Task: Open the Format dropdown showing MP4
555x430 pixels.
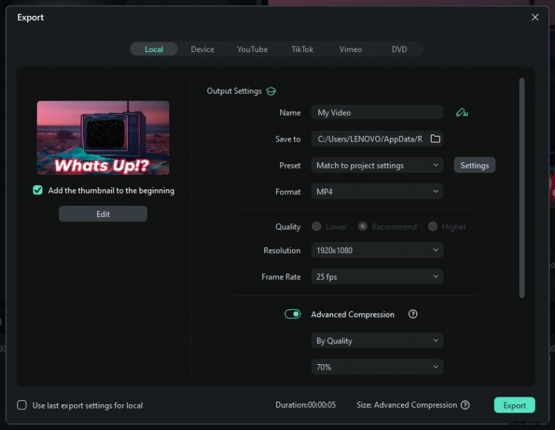Action: click(x=377, y=191)
